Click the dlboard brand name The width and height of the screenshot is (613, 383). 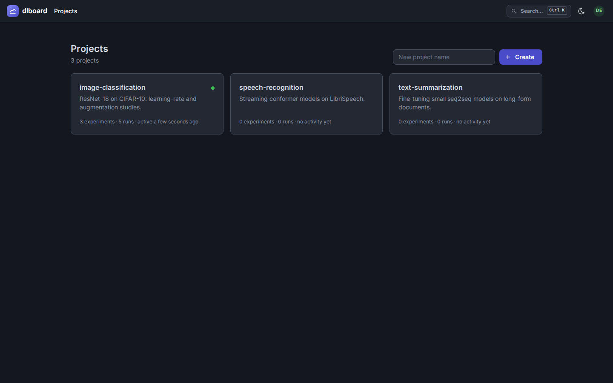pyautogui.click(x=34, y=11)
